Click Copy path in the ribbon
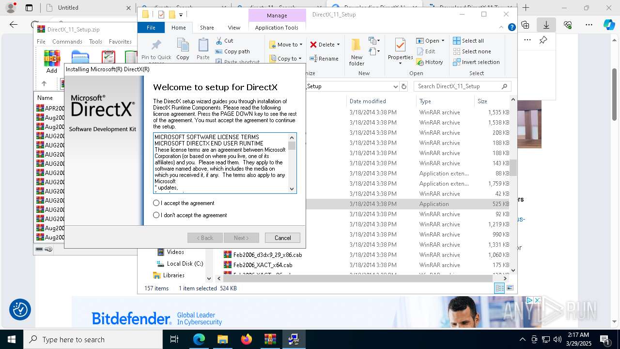Screen dimensions: 620x349 click(x=232, y=51)
